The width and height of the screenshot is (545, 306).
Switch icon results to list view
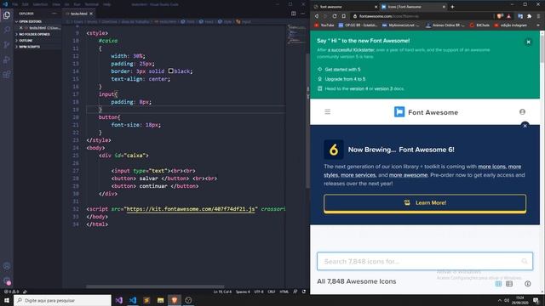pos(509,283)
